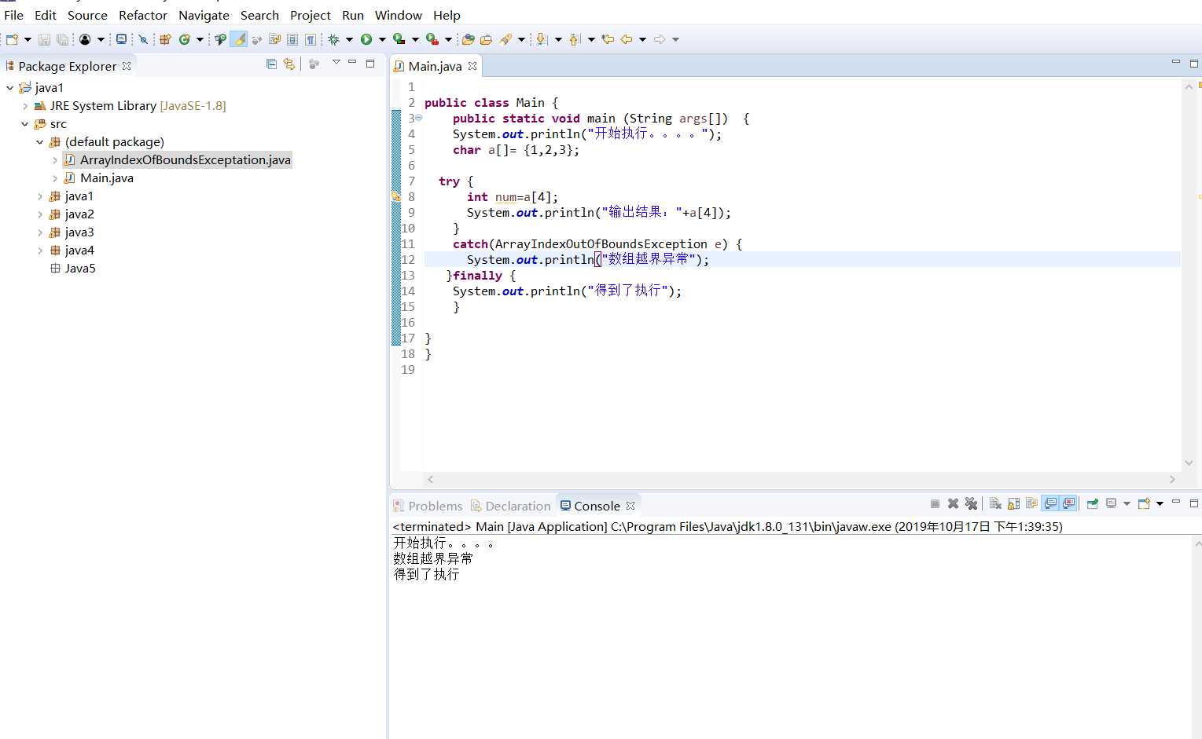
Task: Select Main.java in Package Explorer
Action: pyautogui.click(x=106, y=178)
